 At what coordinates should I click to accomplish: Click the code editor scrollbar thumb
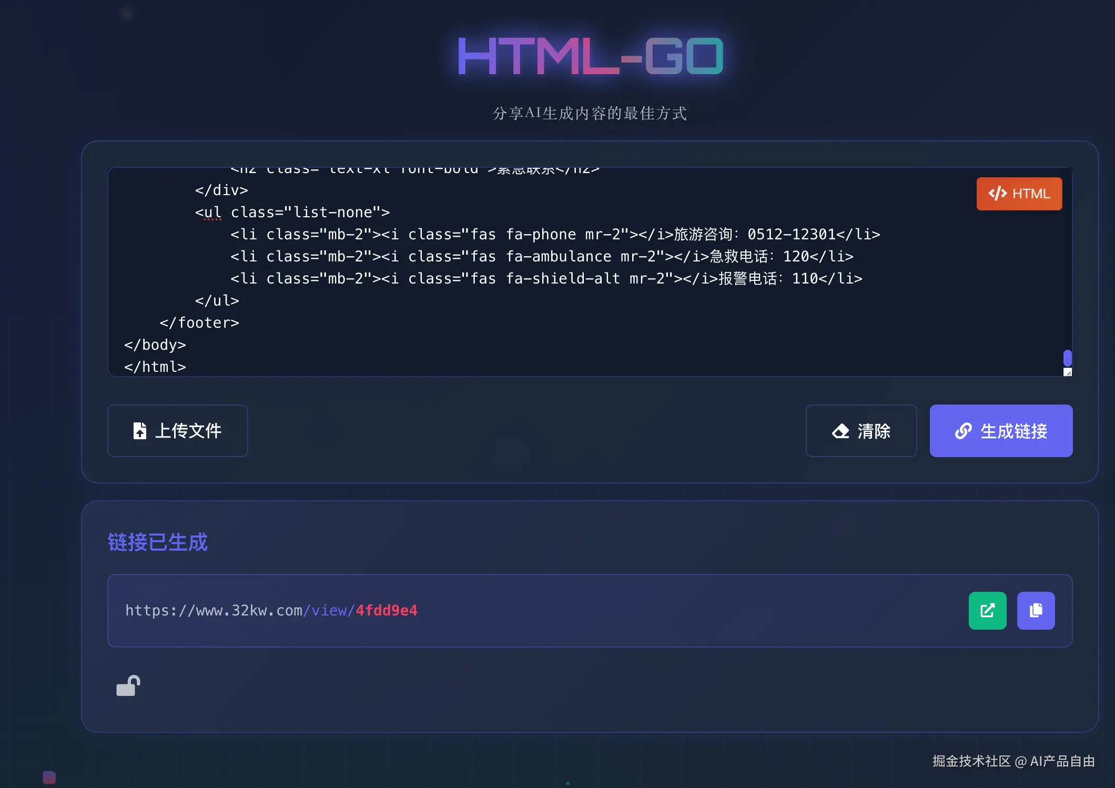(x=1067, y=358)
